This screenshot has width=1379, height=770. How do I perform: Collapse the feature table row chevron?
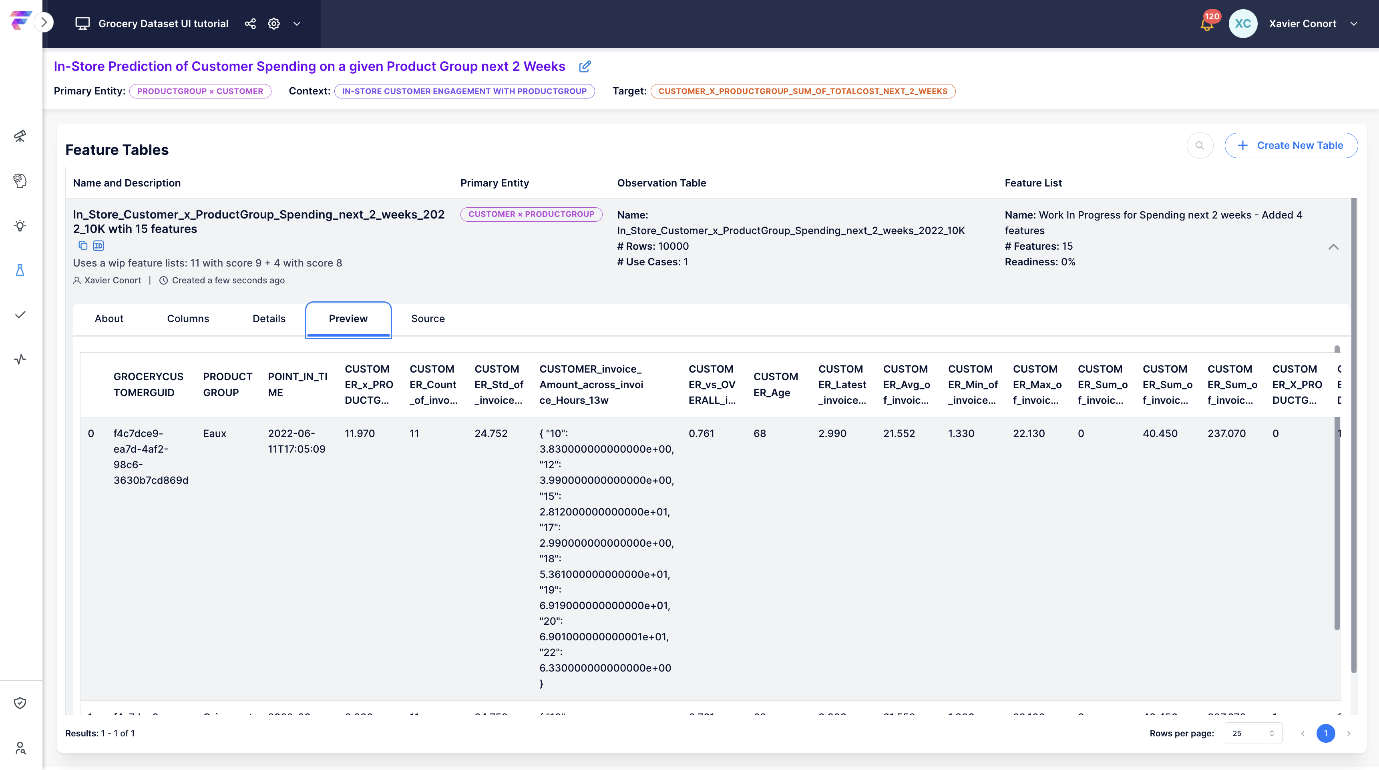point(1333,247)
